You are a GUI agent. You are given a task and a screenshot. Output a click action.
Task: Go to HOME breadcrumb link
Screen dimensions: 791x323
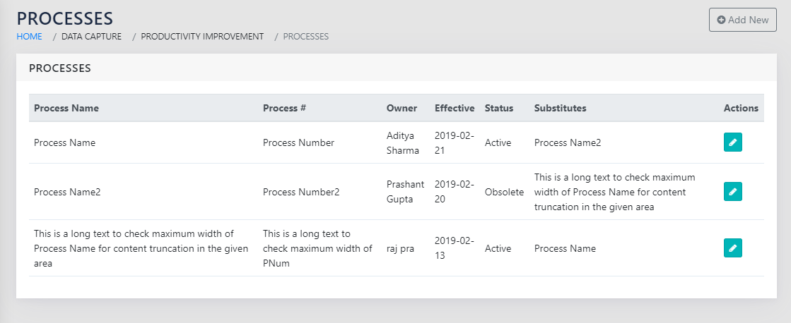(29, 36)
